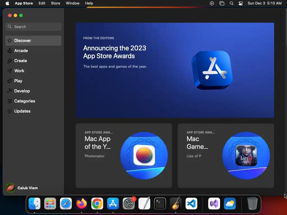Viewport: 287px width, 215px height.
Task: Launch GarageBand from the dock
Action: pyautogui.click(x=176, y=203)
